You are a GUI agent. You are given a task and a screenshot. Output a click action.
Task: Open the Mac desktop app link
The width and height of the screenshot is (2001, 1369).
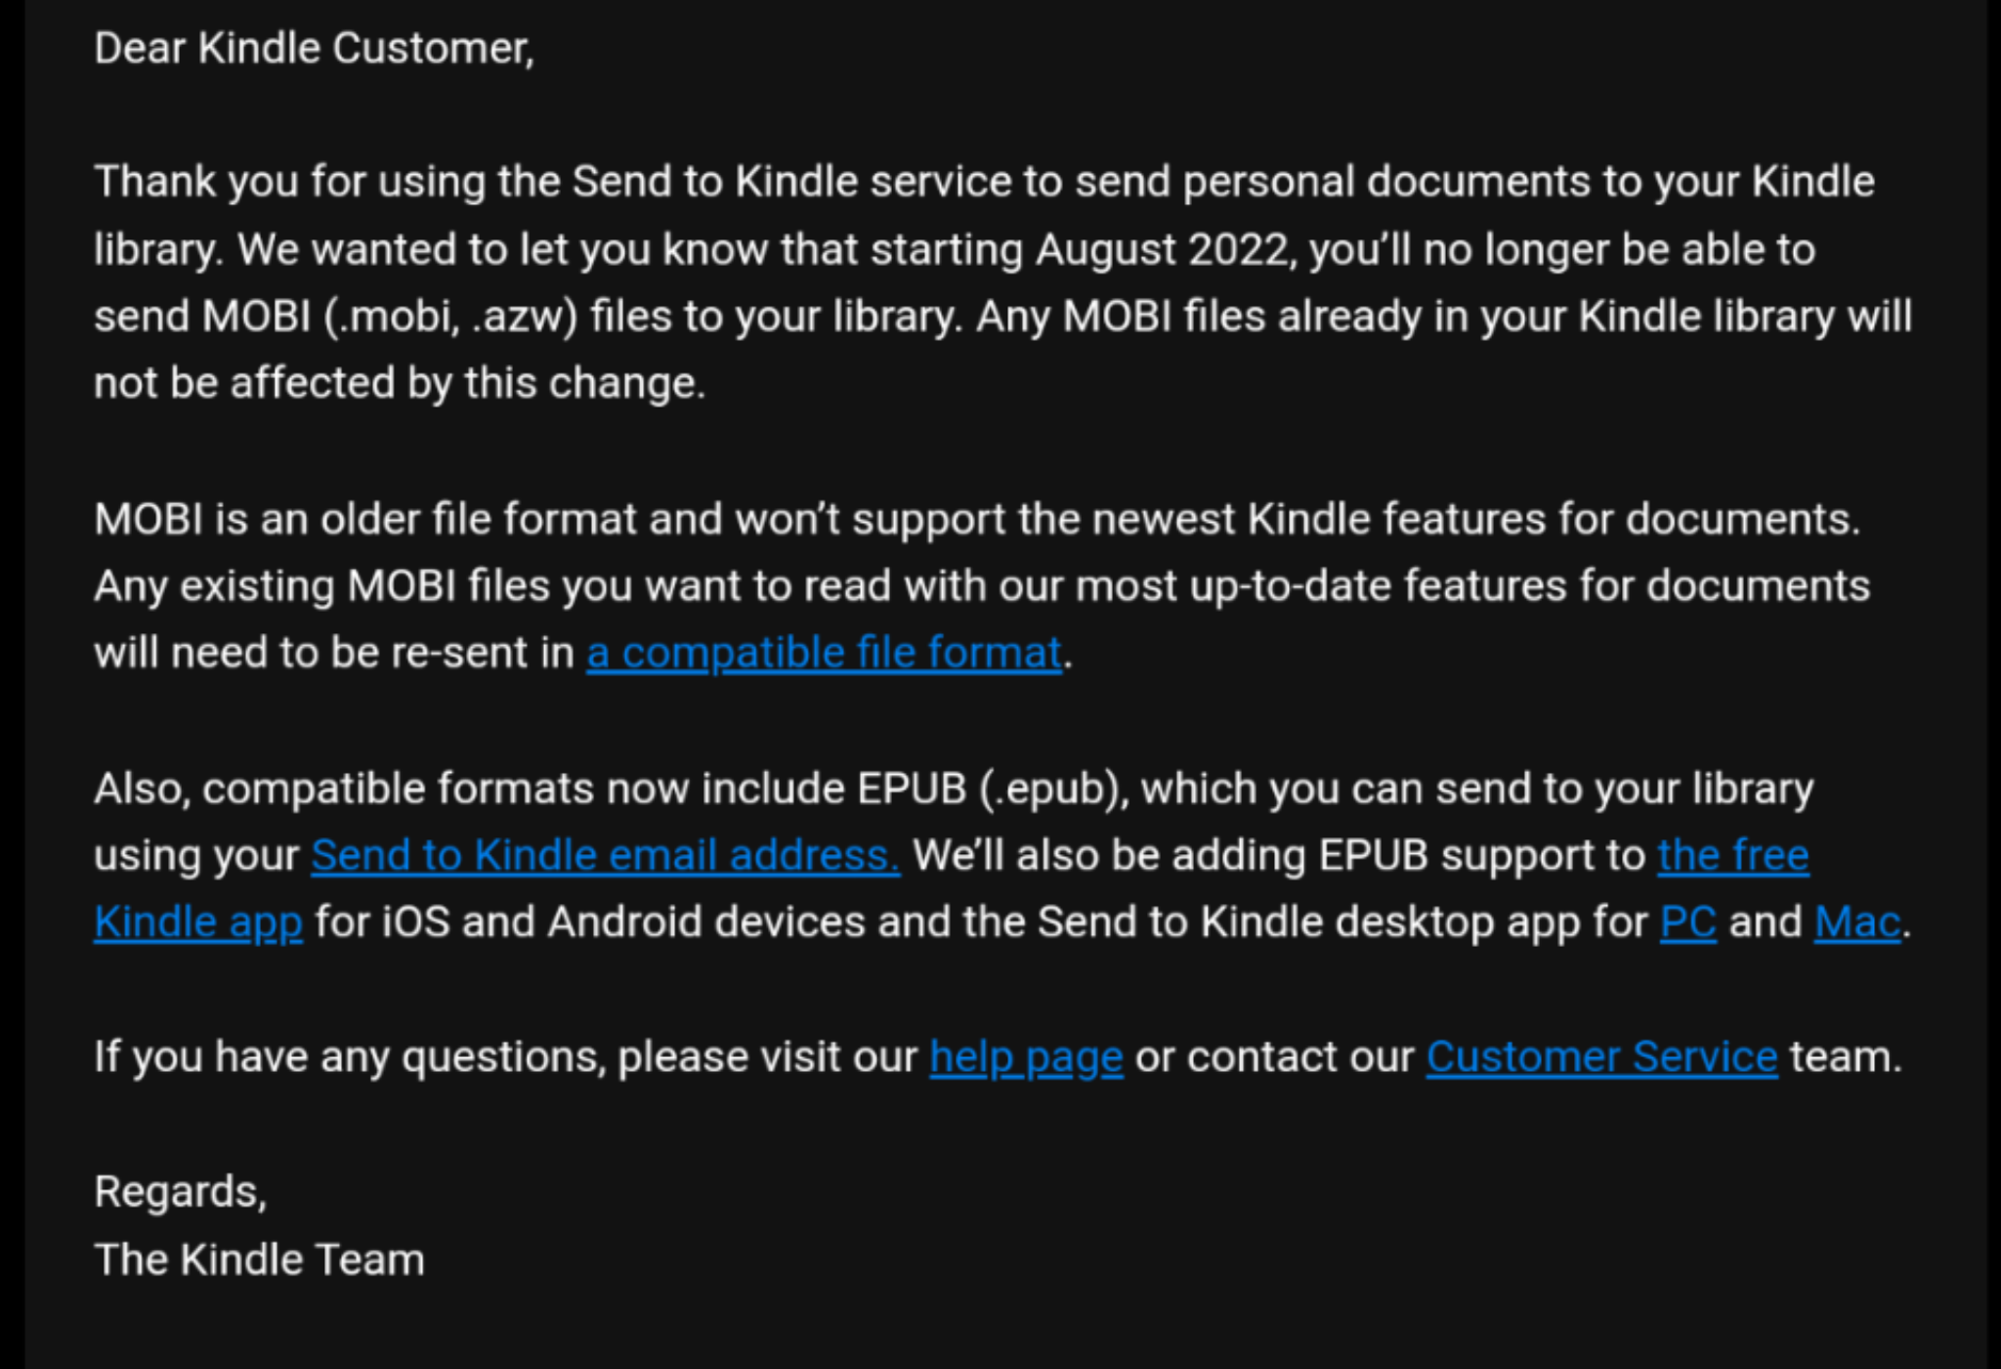coord(1856,921)
